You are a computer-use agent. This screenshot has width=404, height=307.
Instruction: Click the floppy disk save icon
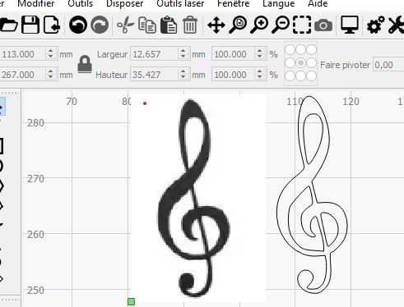[x=30, y=25]
